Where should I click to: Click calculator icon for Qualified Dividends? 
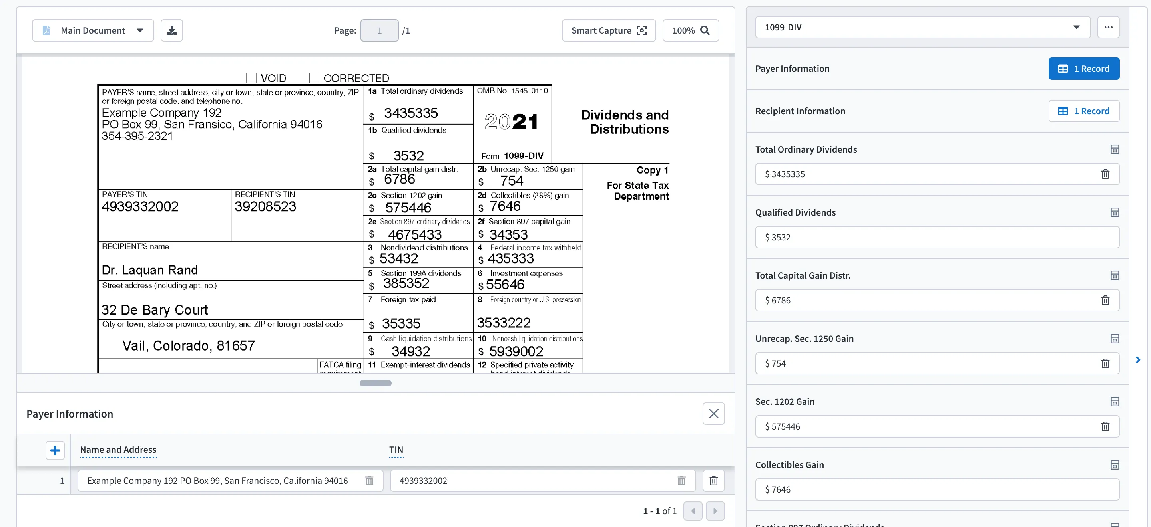tap(1114, 212)
